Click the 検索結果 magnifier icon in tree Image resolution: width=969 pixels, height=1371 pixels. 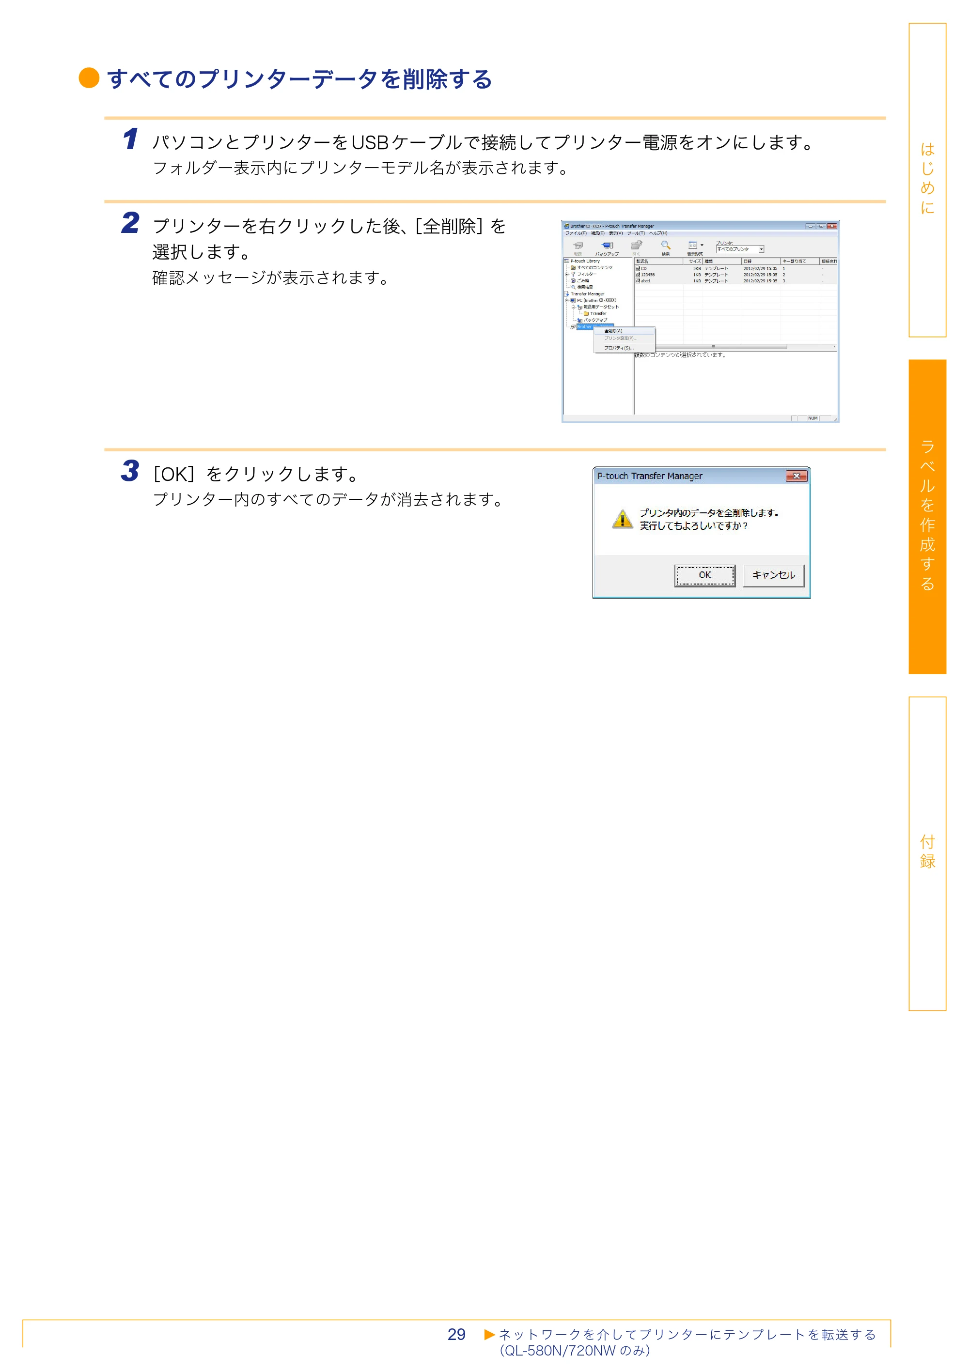[x=573, y=287]
